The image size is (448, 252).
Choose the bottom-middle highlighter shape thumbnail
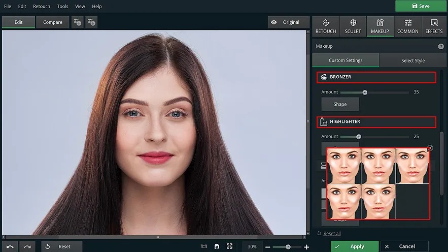click(378, 202)
